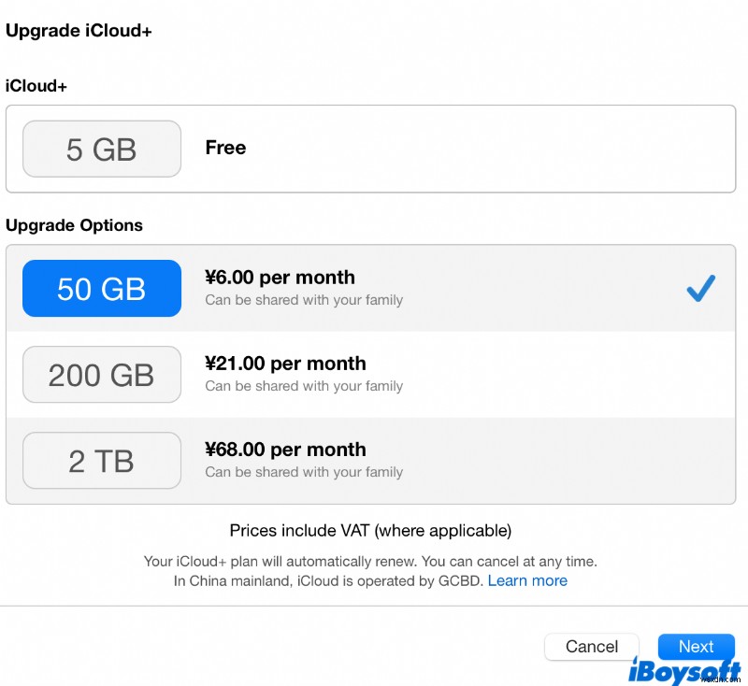Click the blue checkmark beside 50 GB
Image resolution: width=748 pixels, height=686 pixels.
click(699, 288)
